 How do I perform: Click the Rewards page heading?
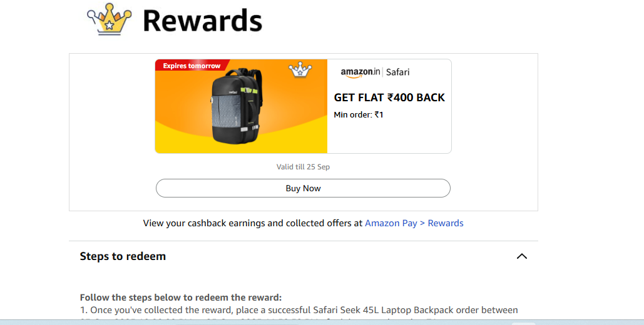(x=202, y=21)
